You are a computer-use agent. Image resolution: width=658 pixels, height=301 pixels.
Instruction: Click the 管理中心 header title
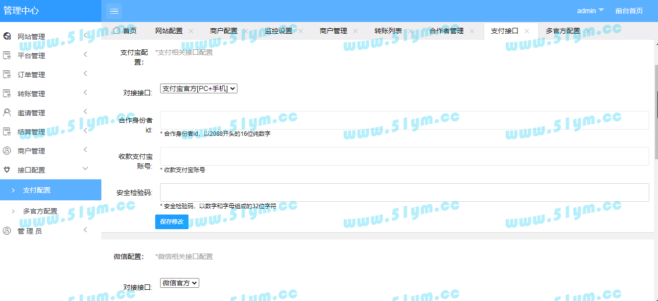(21, 11)
